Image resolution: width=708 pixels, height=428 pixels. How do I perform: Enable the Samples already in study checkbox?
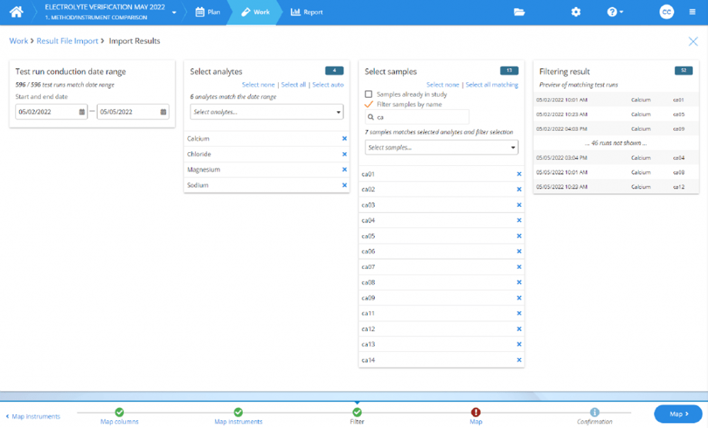coord(370,94)
